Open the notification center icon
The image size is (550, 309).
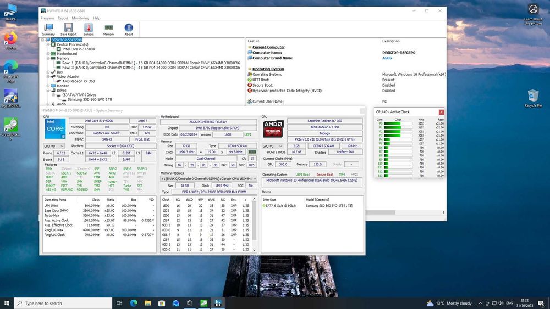pyautogui.click(x=541, y=303)
